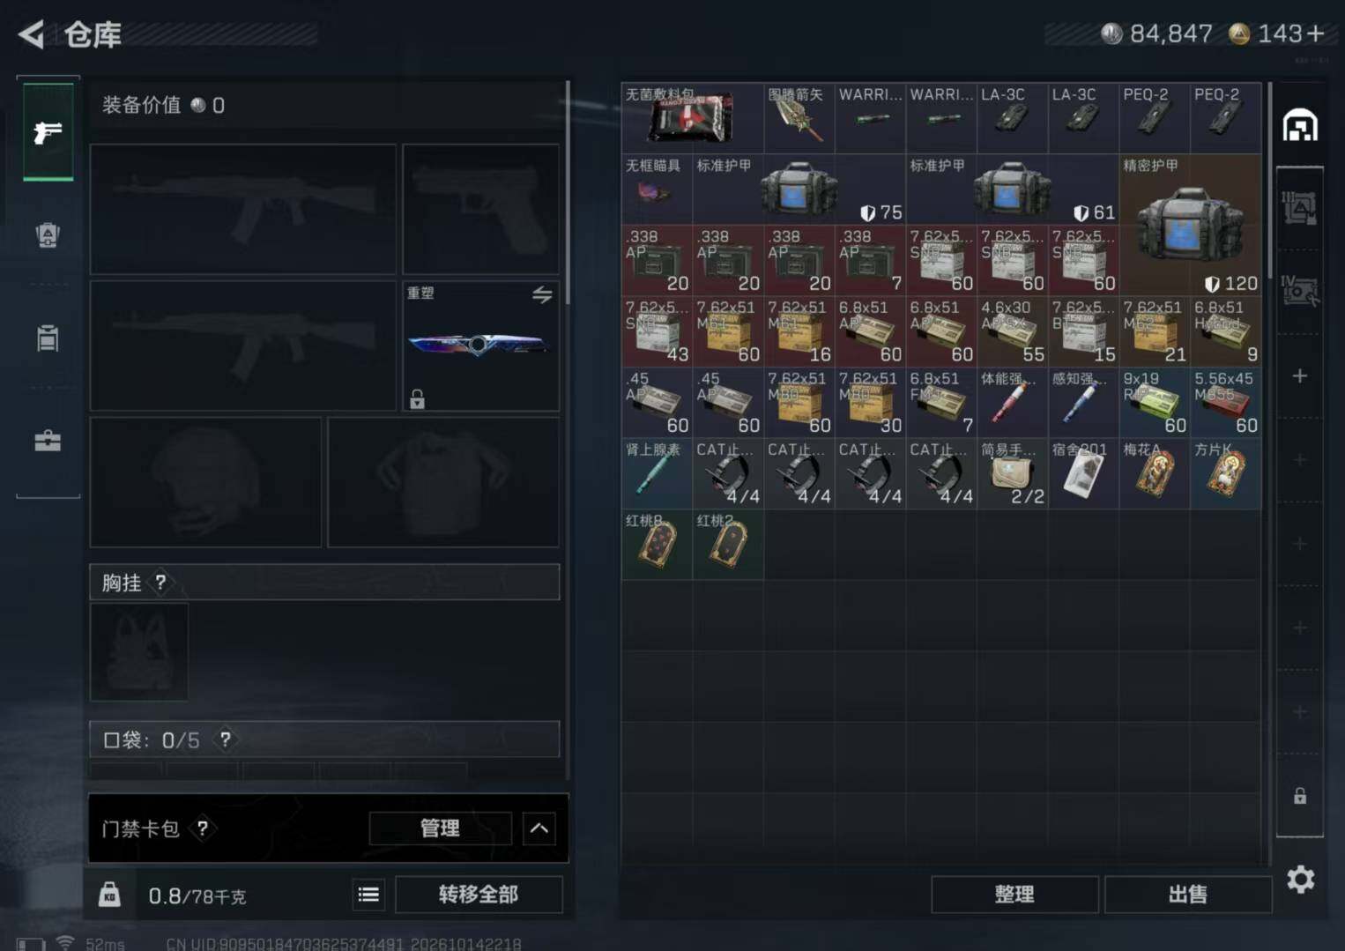Select the 无框瞄具 sight item
Viewport: 1345px width, 951px height.
657,189
